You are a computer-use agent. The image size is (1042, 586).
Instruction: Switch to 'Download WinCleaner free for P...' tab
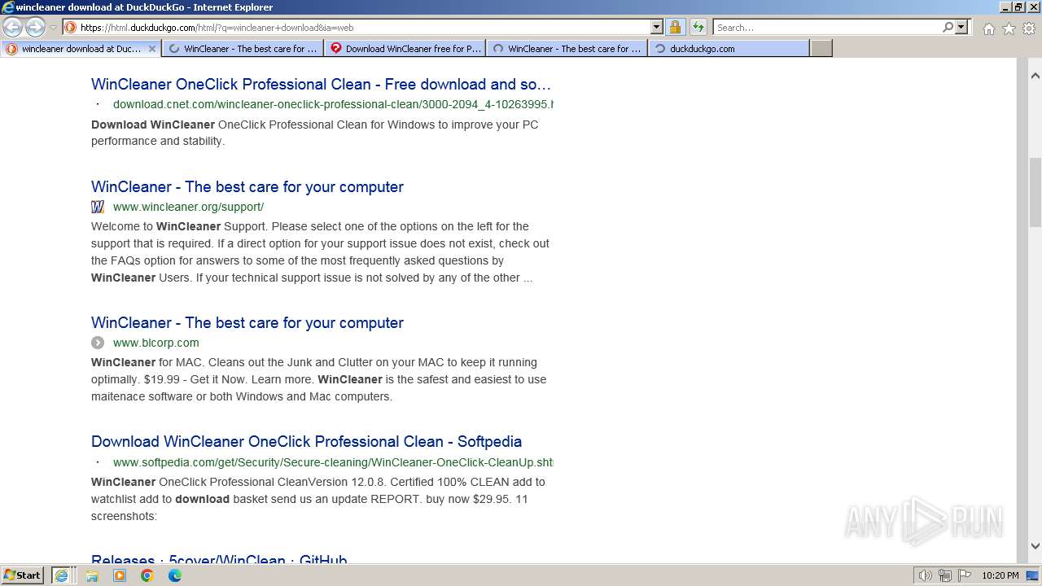pyautogui.click(x=405, y=48)
